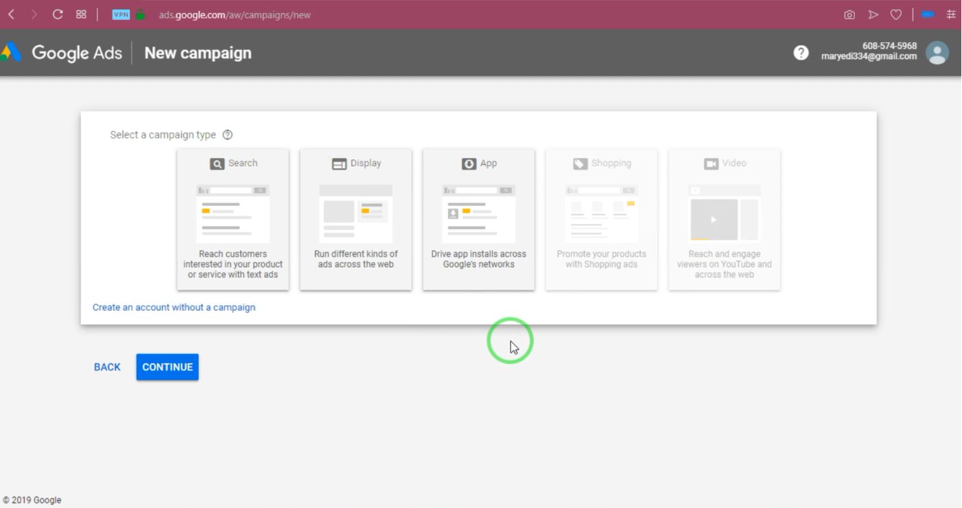Click the BACK button
962x508 pixels.
pos(107,367)
